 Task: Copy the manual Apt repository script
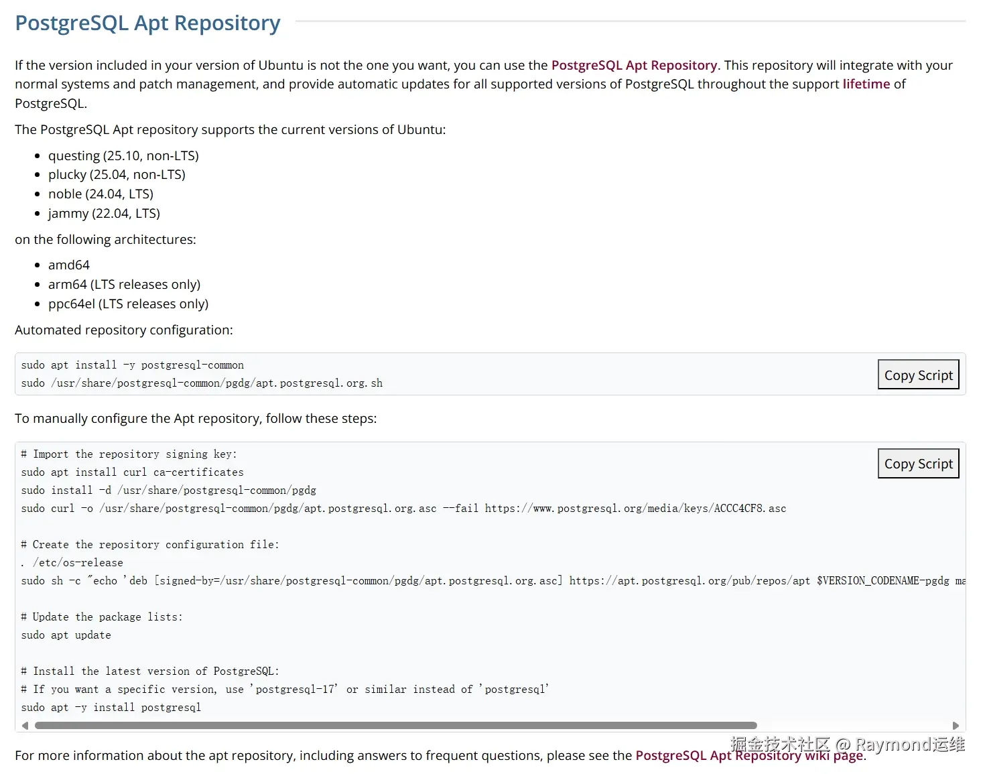pyautogui.click(x=918, y=463)
